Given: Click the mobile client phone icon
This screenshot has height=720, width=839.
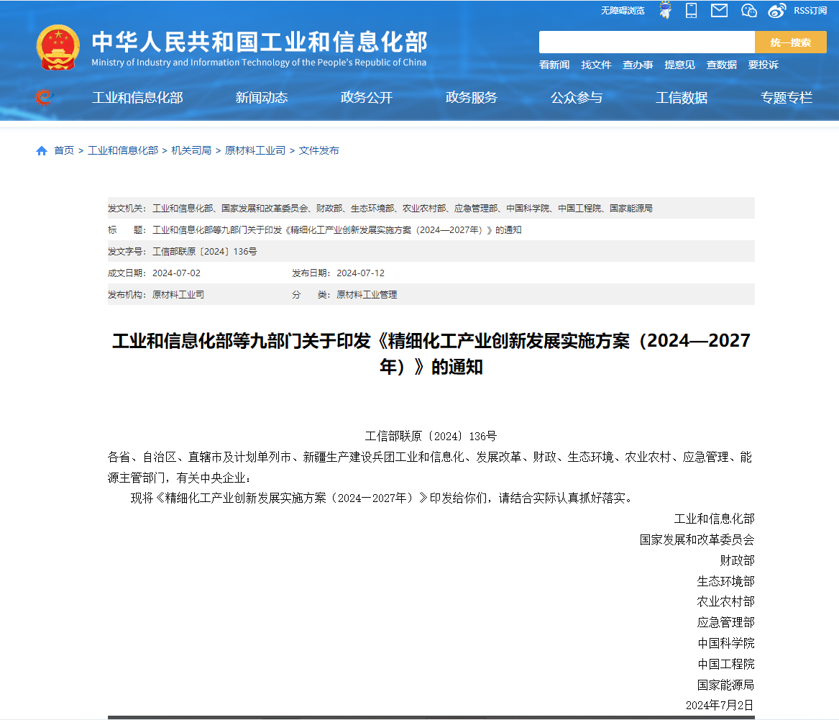Looking at the screenshot, I should (x=690, y=10).
